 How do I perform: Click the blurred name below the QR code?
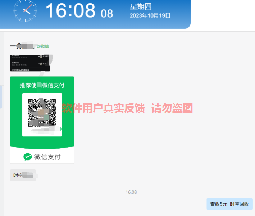coord(45,130)
